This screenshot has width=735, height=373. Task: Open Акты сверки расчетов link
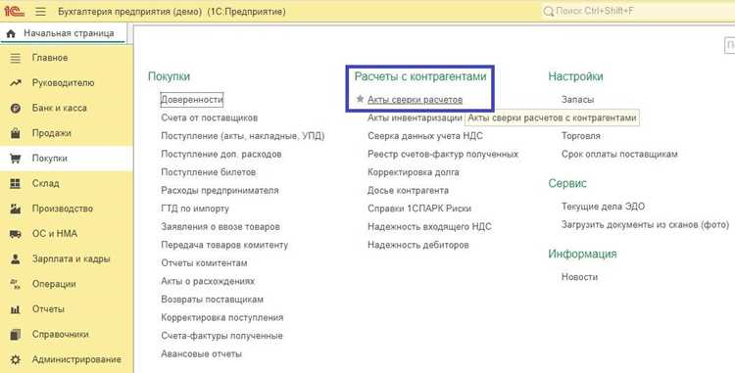(x=416, y=100)
